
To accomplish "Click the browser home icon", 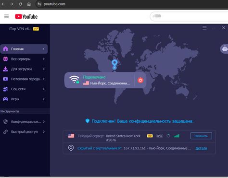I will point(29,4).
